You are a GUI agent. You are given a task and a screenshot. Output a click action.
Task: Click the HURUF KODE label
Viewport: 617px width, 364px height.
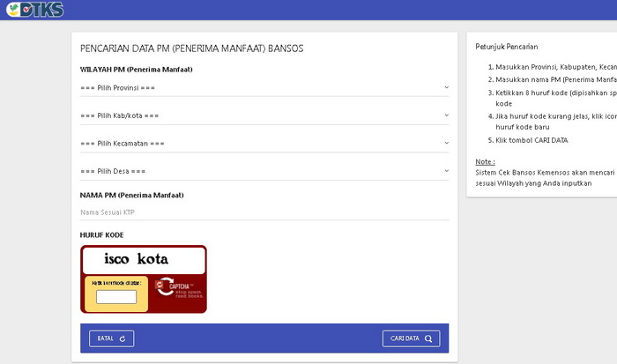(x=102, y=235)
